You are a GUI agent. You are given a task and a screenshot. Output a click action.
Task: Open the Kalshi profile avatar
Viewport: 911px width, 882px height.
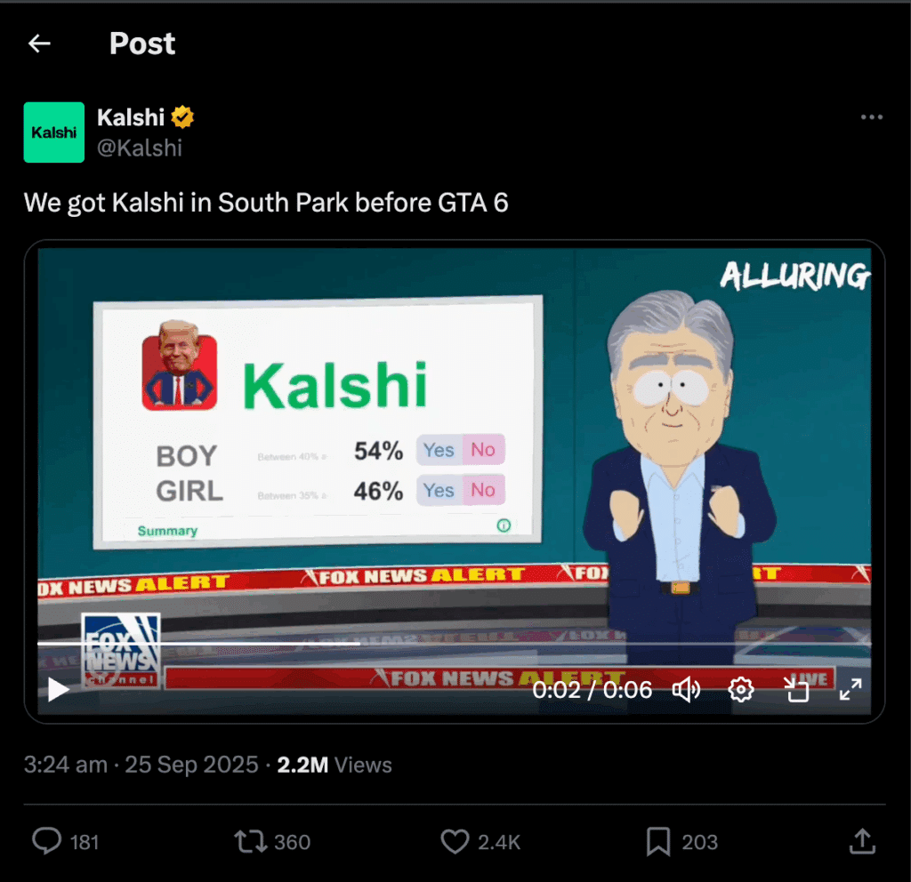pyautogui.click(x=54, y=132)
